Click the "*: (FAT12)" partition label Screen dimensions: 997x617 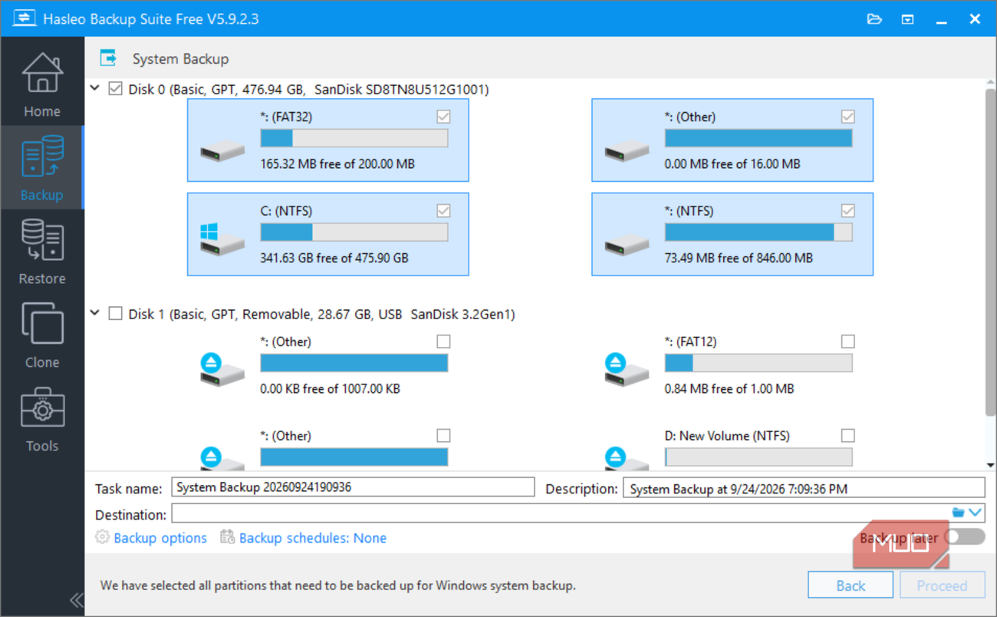click(690, 342)
